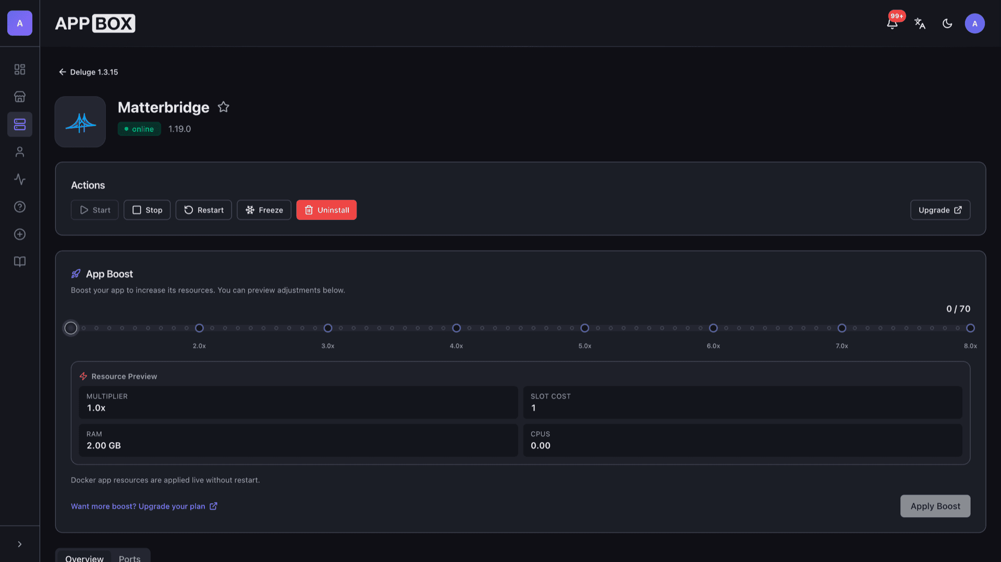Open the user account sidebar icon
1001x562 pixels.
point(20,152)
